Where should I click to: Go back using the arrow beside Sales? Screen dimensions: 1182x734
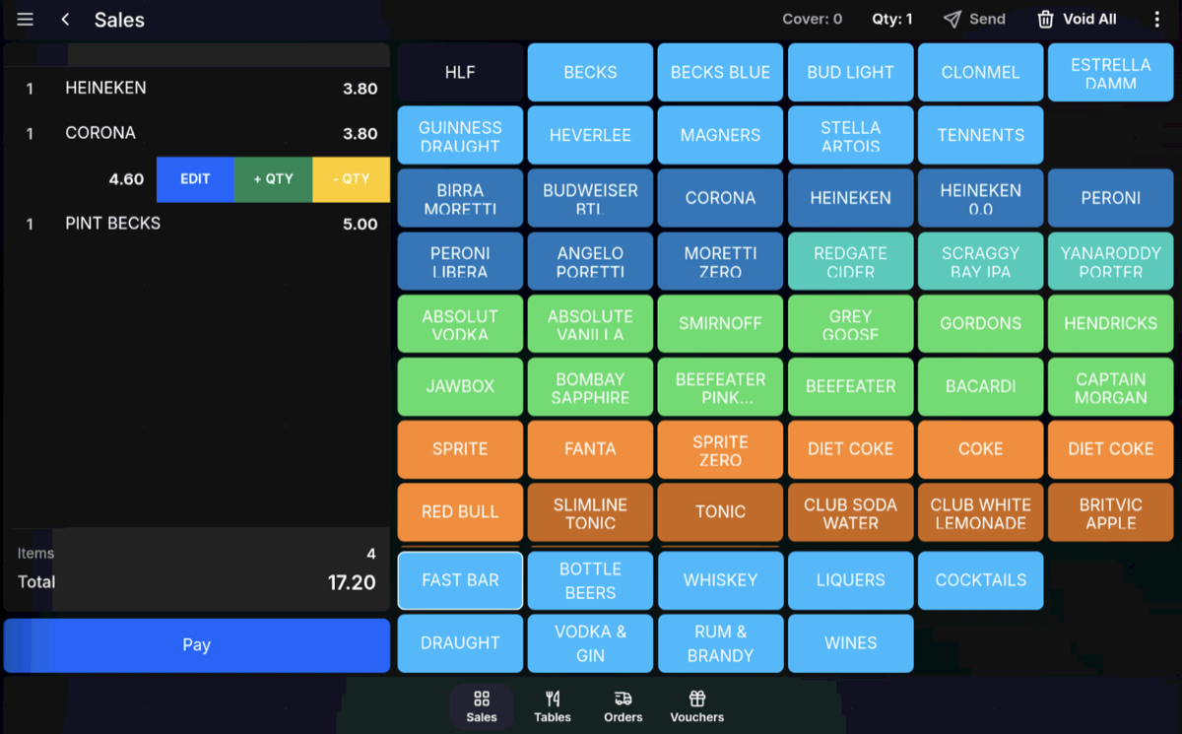click(65, 20)
